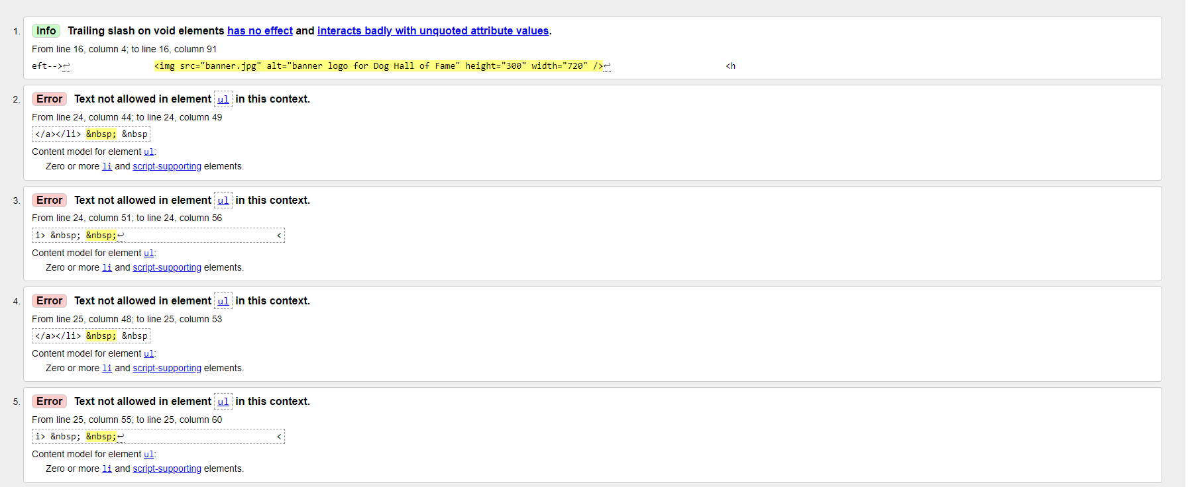Click the code extract under line 24, column 51
This screenshot has width=1194, height=487.
click(158, 236)
